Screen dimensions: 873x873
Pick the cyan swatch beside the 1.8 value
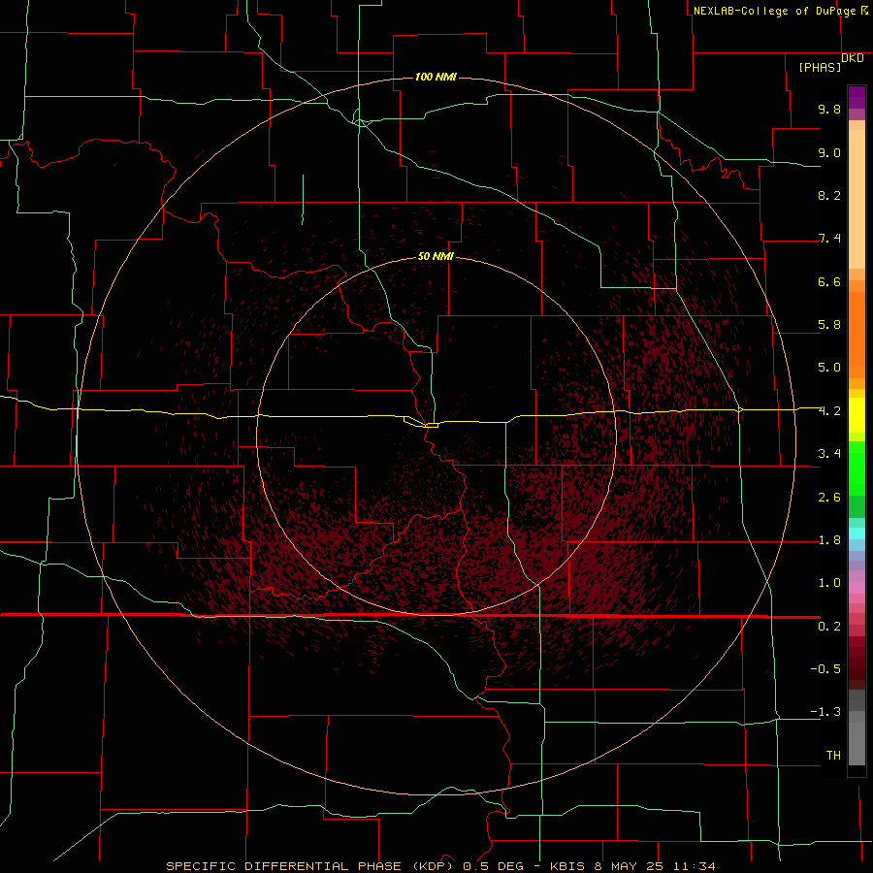857,533
